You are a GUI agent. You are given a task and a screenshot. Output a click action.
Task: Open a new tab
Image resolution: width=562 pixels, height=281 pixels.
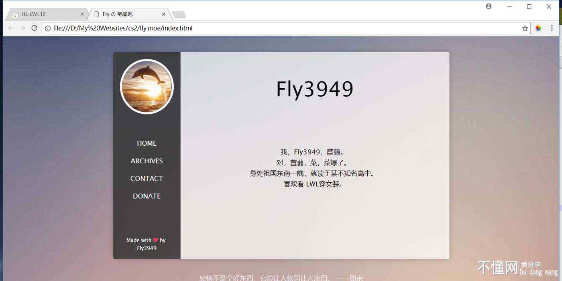pos(179,15)
